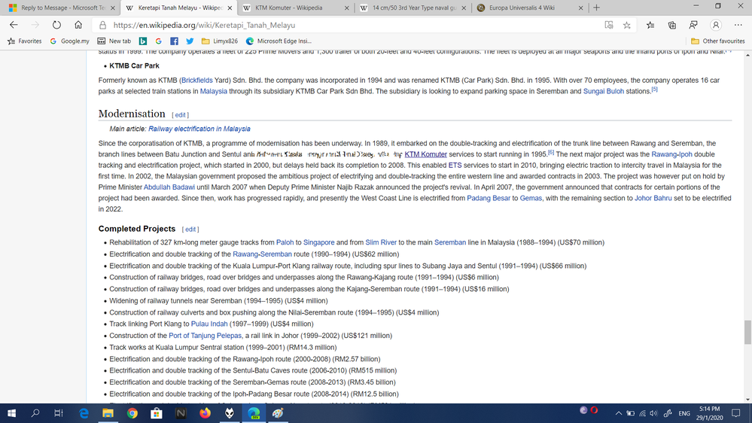Open Microsoft Edge Insider bookmark

[279, 41]
